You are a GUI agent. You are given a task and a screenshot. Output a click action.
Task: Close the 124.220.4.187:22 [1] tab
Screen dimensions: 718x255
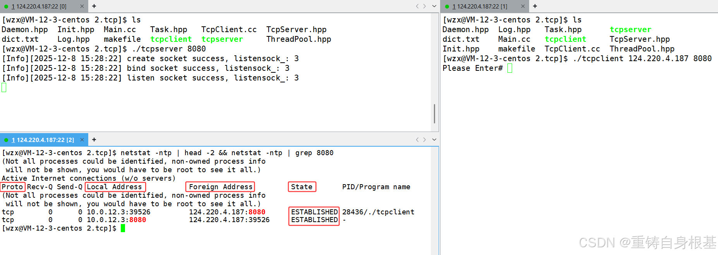click(x=523, y=6)
